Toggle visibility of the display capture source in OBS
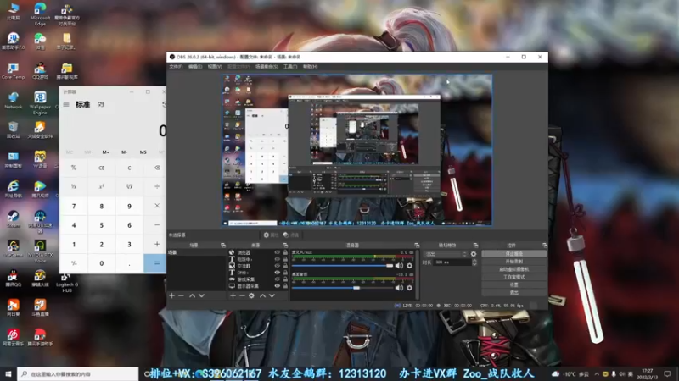The height and width of the screenshot is (381, 679). pyautogui.click(x=278, y=286)
